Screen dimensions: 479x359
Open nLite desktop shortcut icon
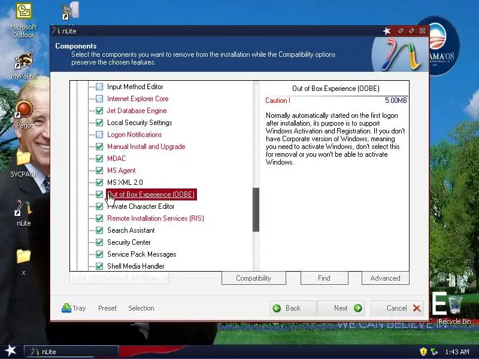pyautogui.click(x=23, y=213)
